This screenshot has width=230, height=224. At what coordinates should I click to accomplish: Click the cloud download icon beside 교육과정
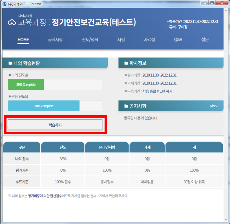pyautogui.click(x=12, y=22)
